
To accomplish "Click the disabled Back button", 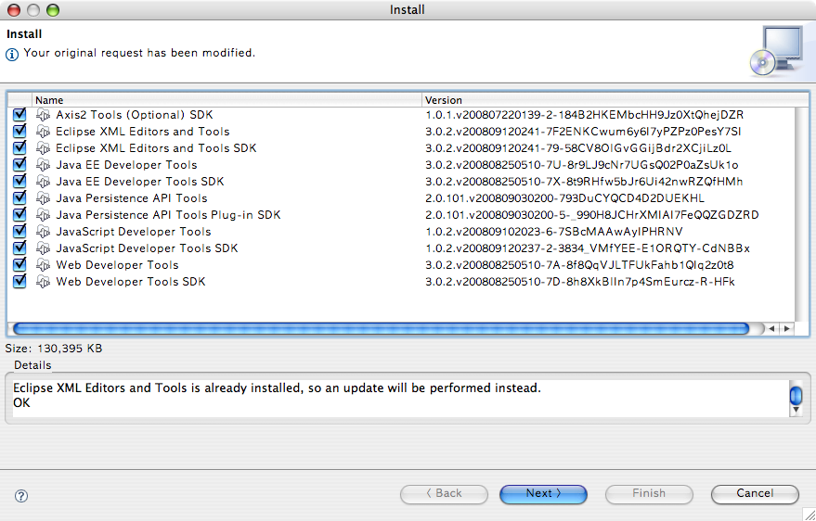I will (444, 494).
